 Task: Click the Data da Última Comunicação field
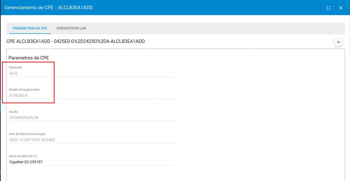tap(92, 140)
